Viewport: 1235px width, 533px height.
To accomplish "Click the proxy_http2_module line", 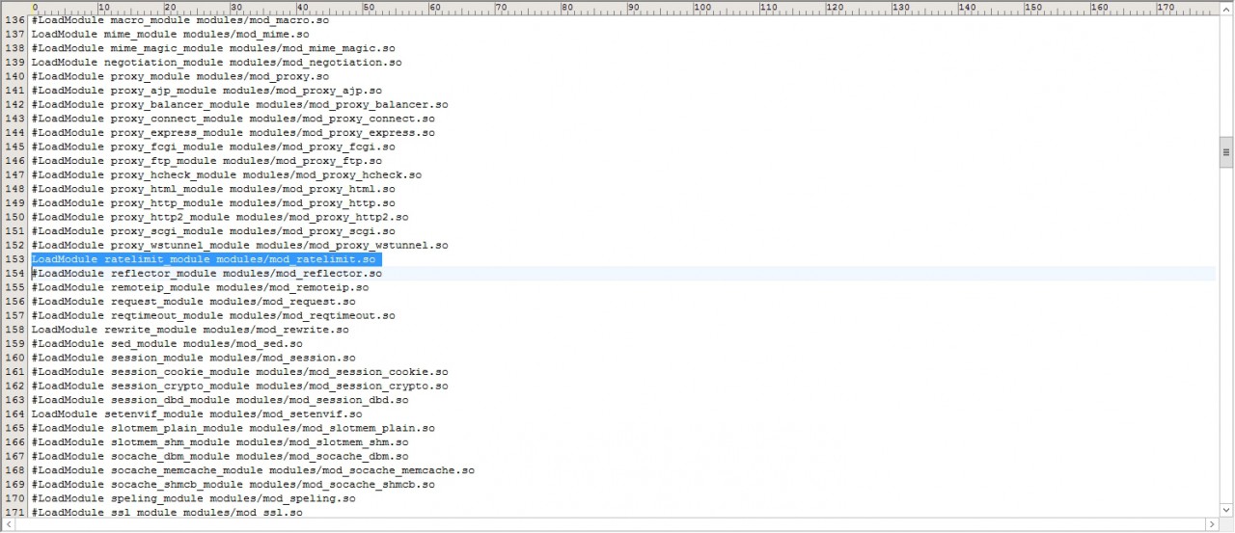I will 220,217.
